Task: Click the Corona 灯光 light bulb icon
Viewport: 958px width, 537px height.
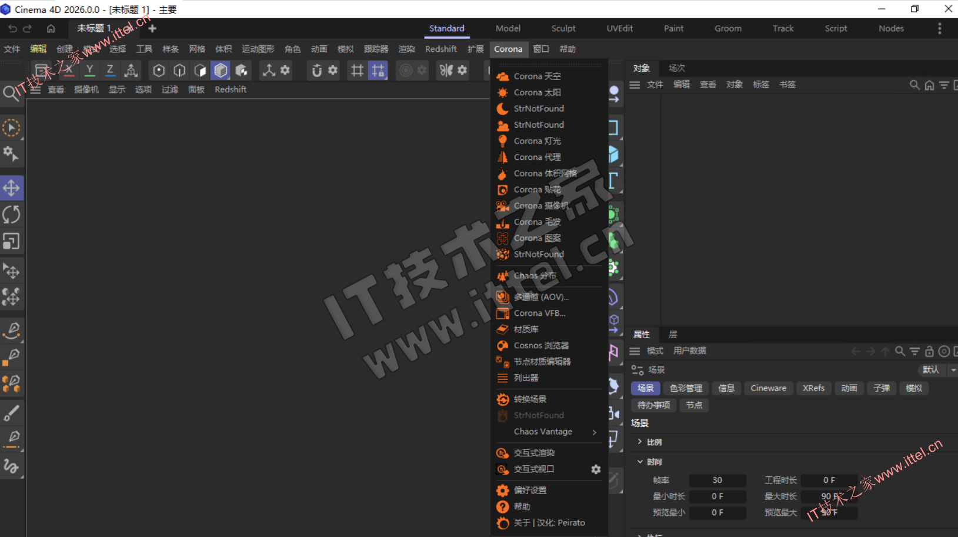Action: [502, 141]
